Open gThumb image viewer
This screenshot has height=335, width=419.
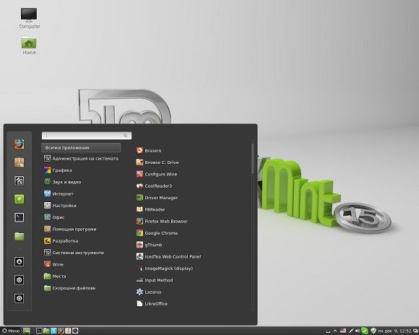pos(149,245)
